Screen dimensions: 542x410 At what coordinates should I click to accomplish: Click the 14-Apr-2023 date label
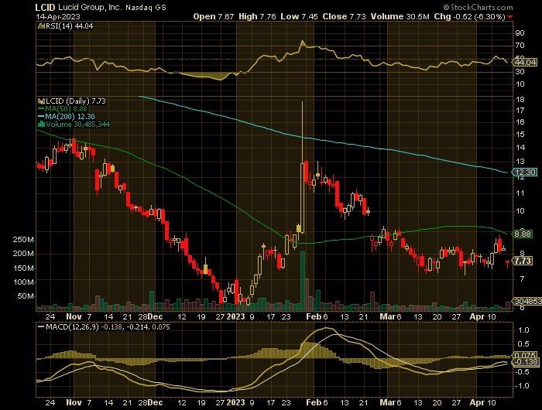point(59,15)
